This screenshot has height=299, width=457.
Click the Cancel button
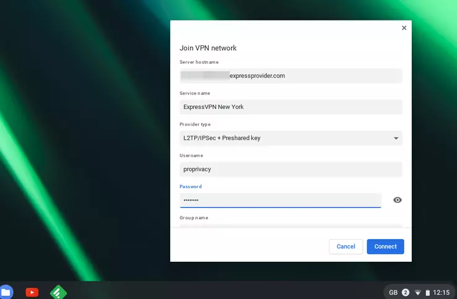(x=346, y=246)
